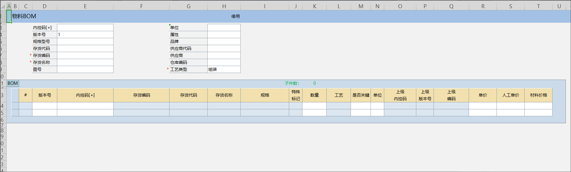Select the 特殊标记 table column header

tap(295, 95)
